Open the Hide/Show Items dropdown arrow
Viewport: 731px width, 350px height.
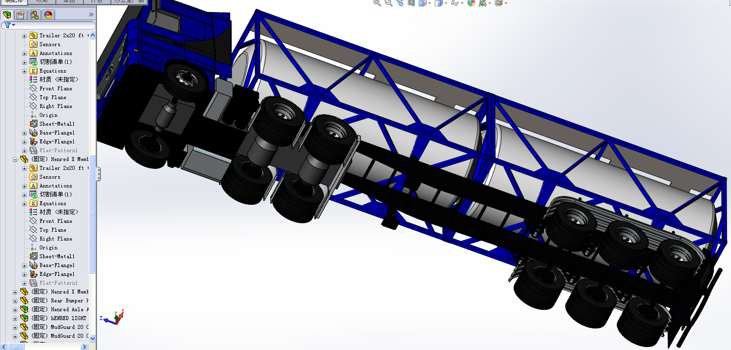[462, 3]
